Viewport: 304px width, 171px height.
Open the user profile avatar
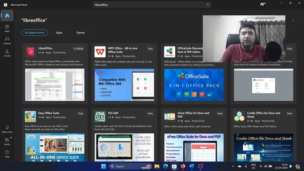tap(263, 4)
